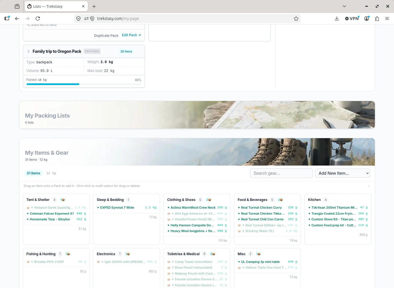Open the Firefox account icon

tap(367, 19)
